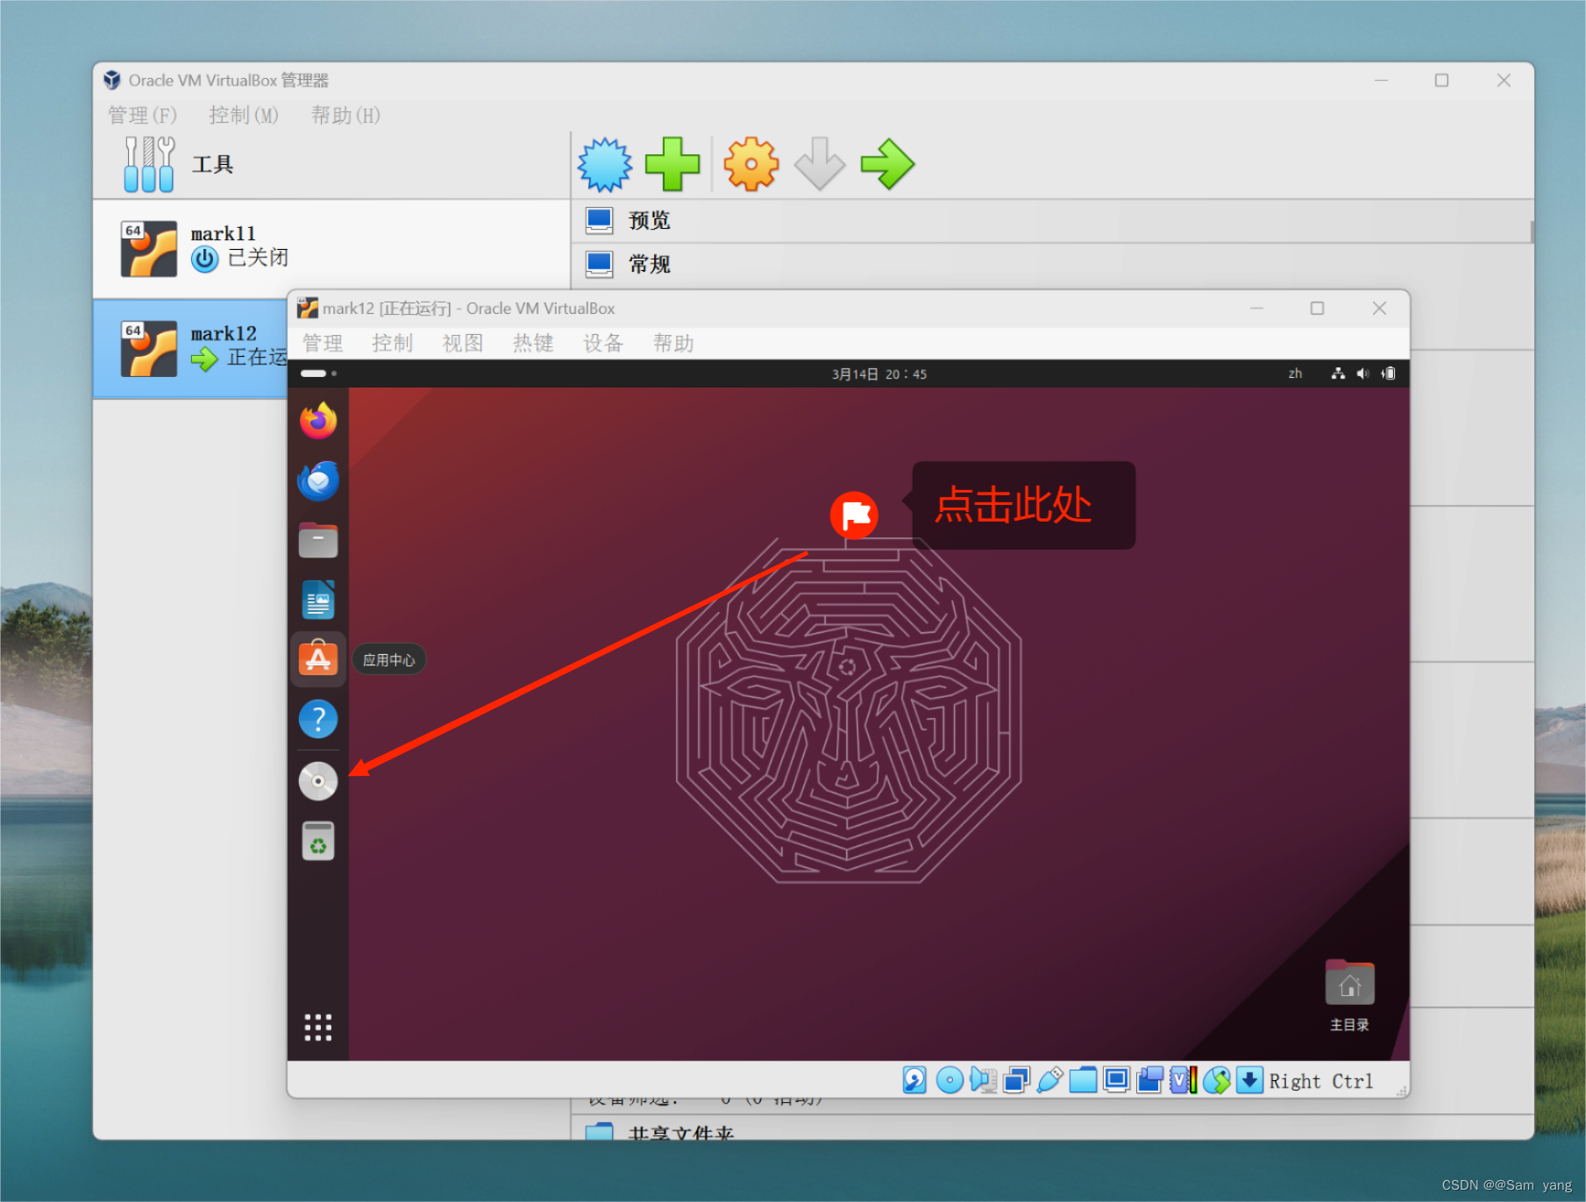This screenshot has height=1202, width=1586.
Task: Click the green Show arrow toolbar icon
Action: 887,164
